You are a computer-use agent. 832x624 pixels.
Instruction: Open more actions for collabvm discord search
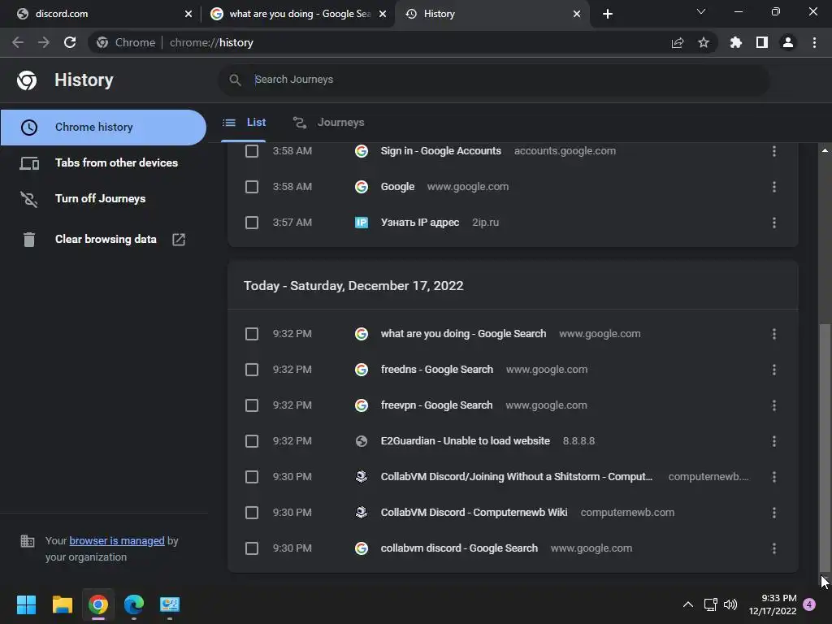pos(774,548)
